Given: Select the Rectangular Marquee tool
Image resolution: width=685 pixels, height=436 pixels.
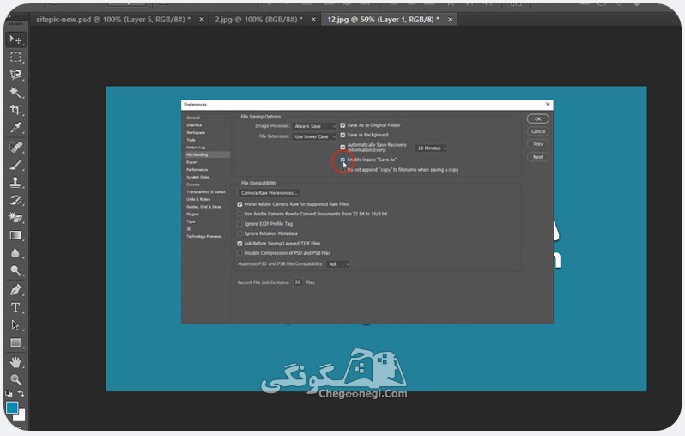Looking at the screenshot, I should point(15,58).
